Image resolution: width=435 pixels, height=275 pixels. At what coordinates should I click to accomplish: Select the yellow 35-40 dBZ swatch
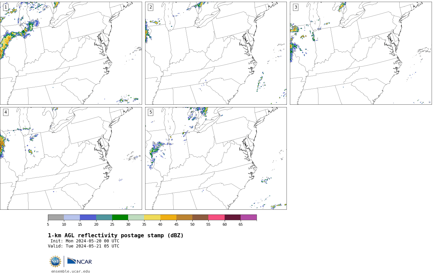152,218
